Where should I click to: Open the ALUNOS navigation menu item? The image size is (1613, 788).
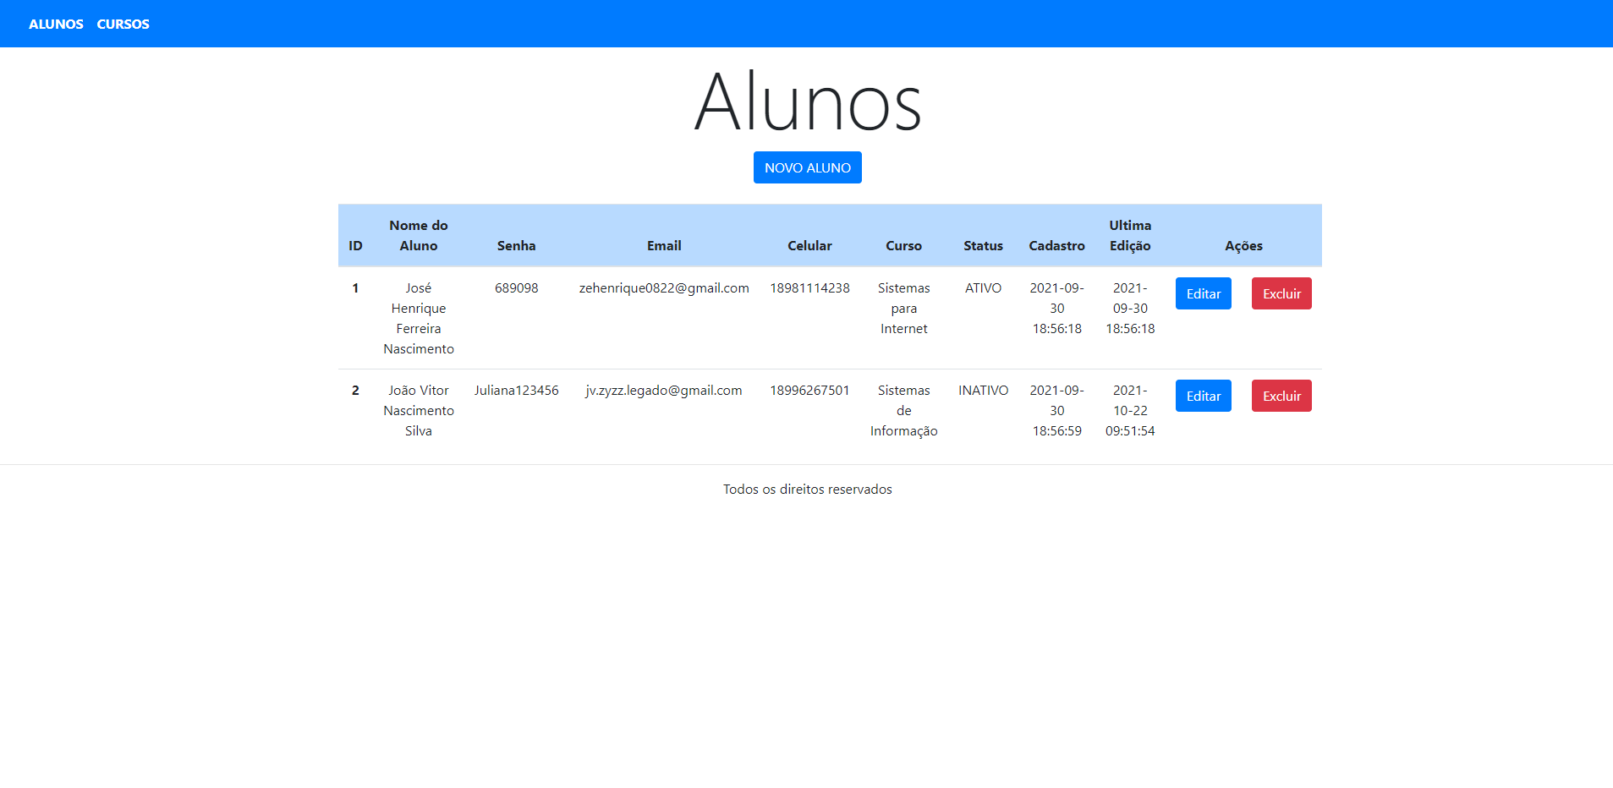(56, 24)
